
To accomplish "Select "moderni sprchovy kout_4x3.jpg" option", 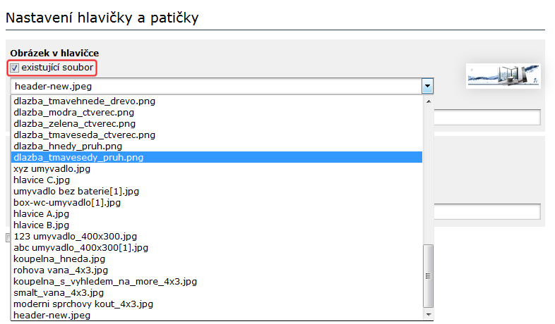I will (x=83, y=304).
